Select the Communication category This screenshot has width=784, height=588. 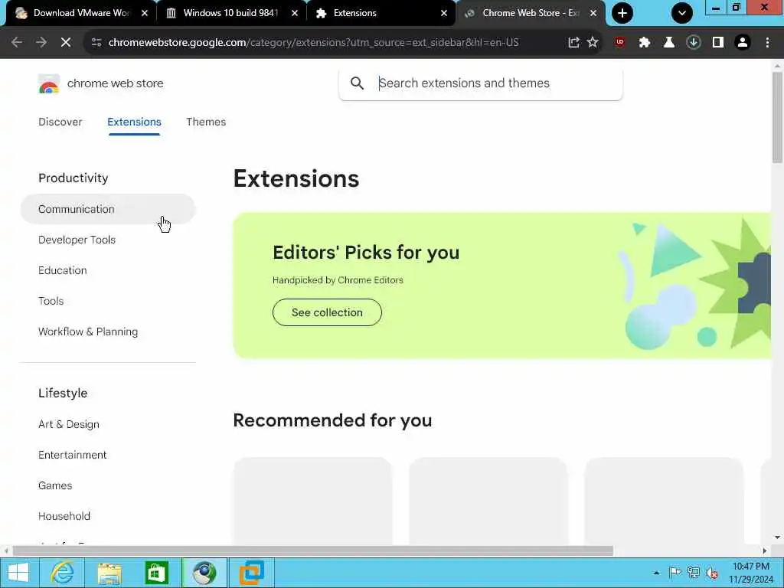tap(108, 209)
